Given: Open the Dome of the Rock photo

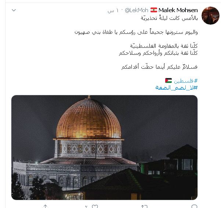Looking at the screenshot, I should click(x=104, y=147).
